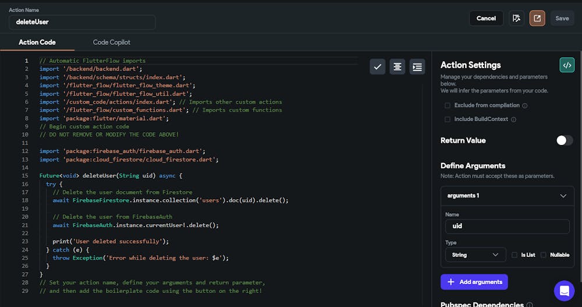Enable Exclude from compilation checkbox
This screenshot has width=582, height=307.
coord(448,105)
